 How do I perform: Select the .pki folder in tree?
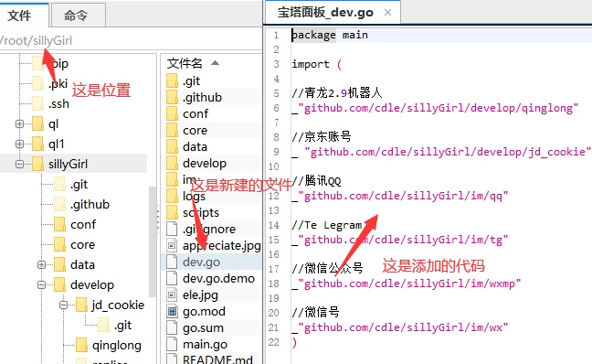[58, 83]
